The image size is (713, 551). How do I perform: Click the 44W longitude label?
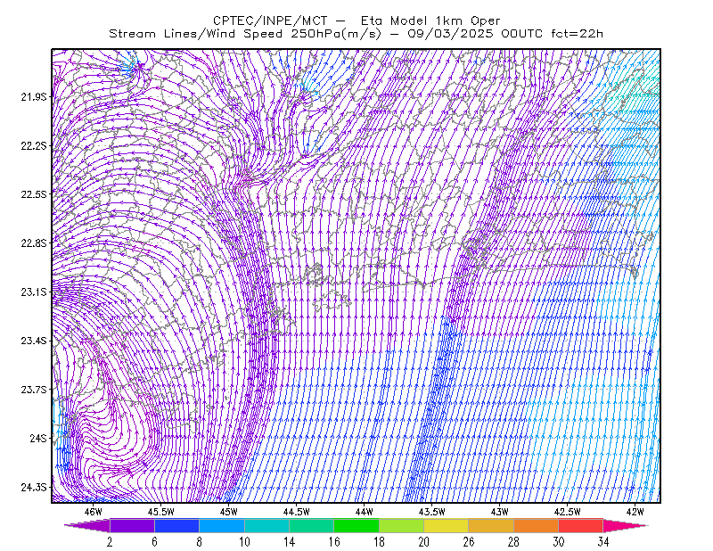[365, 512]
